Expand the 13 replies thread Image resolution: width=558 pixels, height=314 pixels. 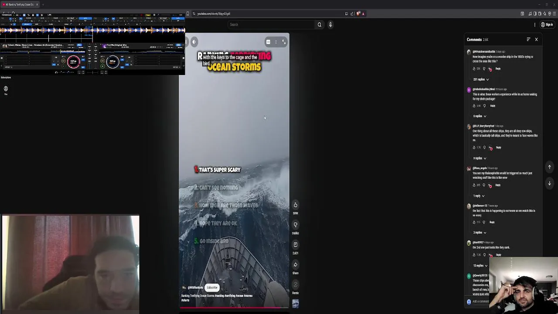[480, 266]
